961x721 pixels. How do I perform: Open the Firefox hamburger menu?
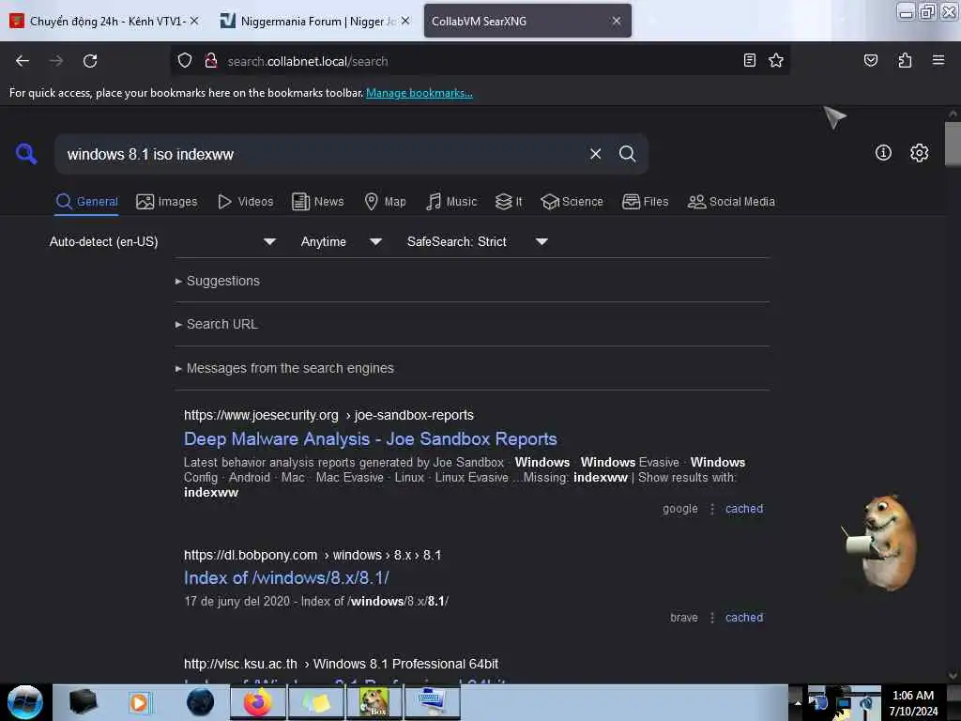click(938, 60)
